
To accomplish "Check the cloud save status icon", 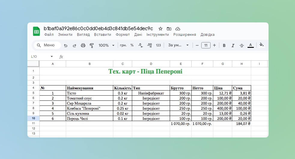I will coord(178,29).
